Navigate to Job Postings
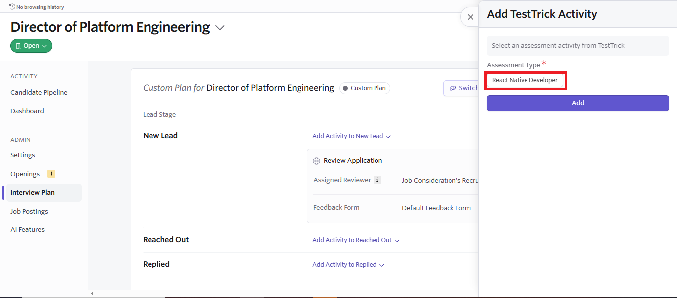This screenshot has height=298, width=677. click(x=29, y=211)
